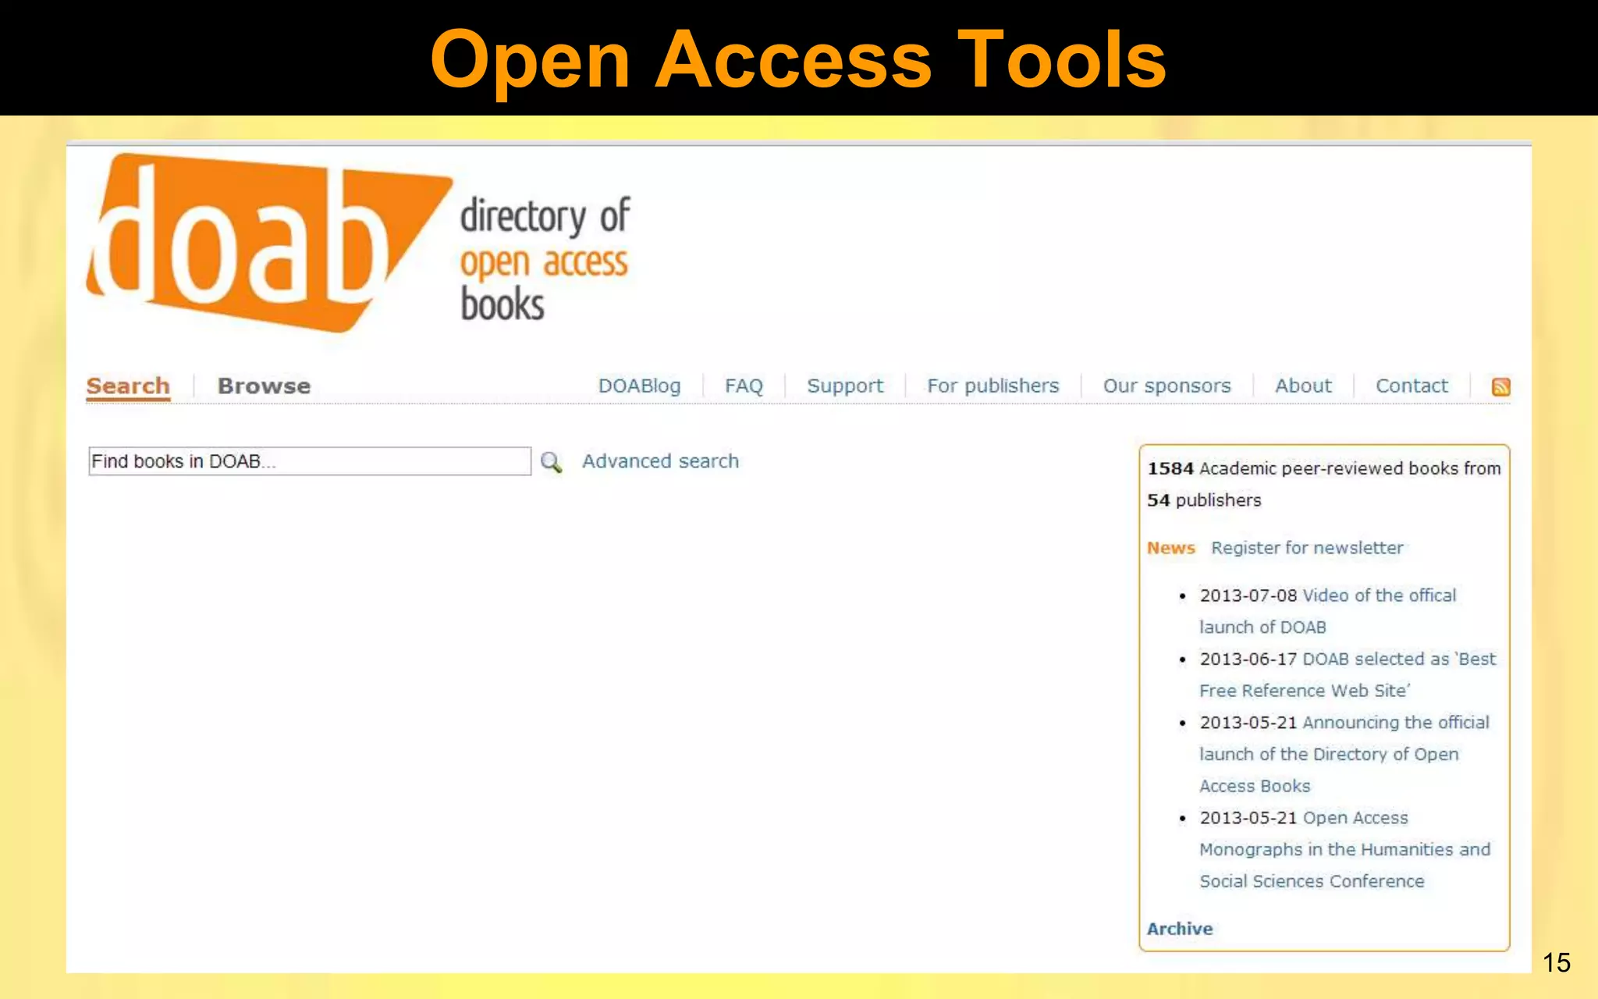Select the Search tab
1598x999 pixels.
[128, 386]
